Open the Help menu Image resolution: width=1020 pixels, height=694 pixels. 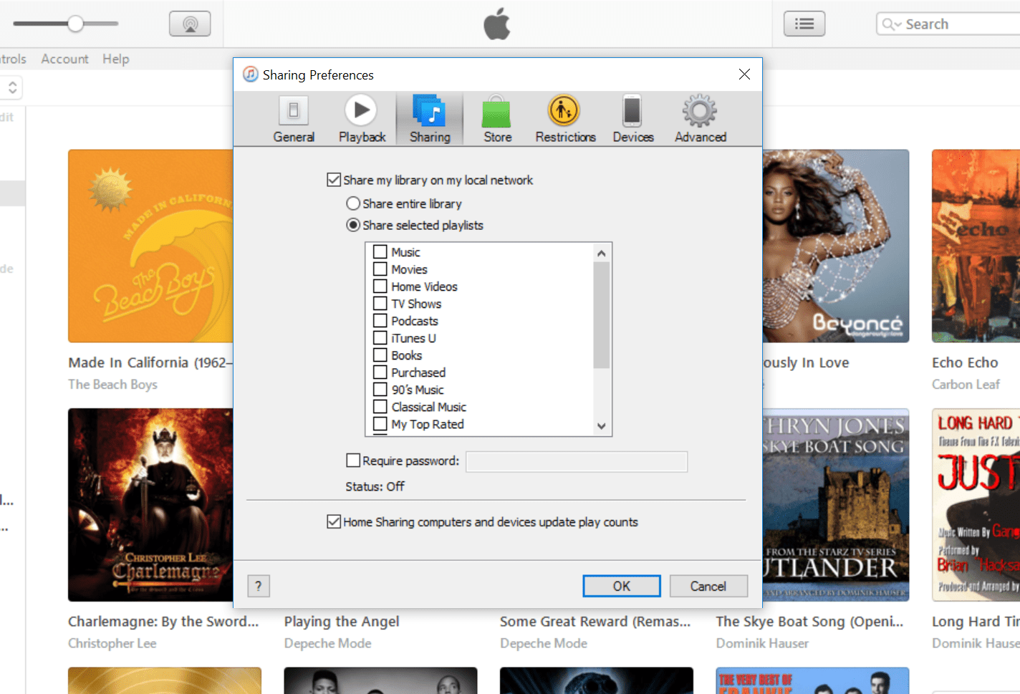click(116, 59)
